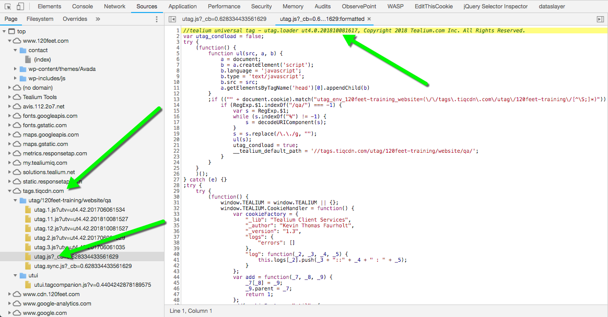Expand metrics.responsetap.com domain
Image resolution: width=608 pixels, height=317 pixels.
[10, 153]
